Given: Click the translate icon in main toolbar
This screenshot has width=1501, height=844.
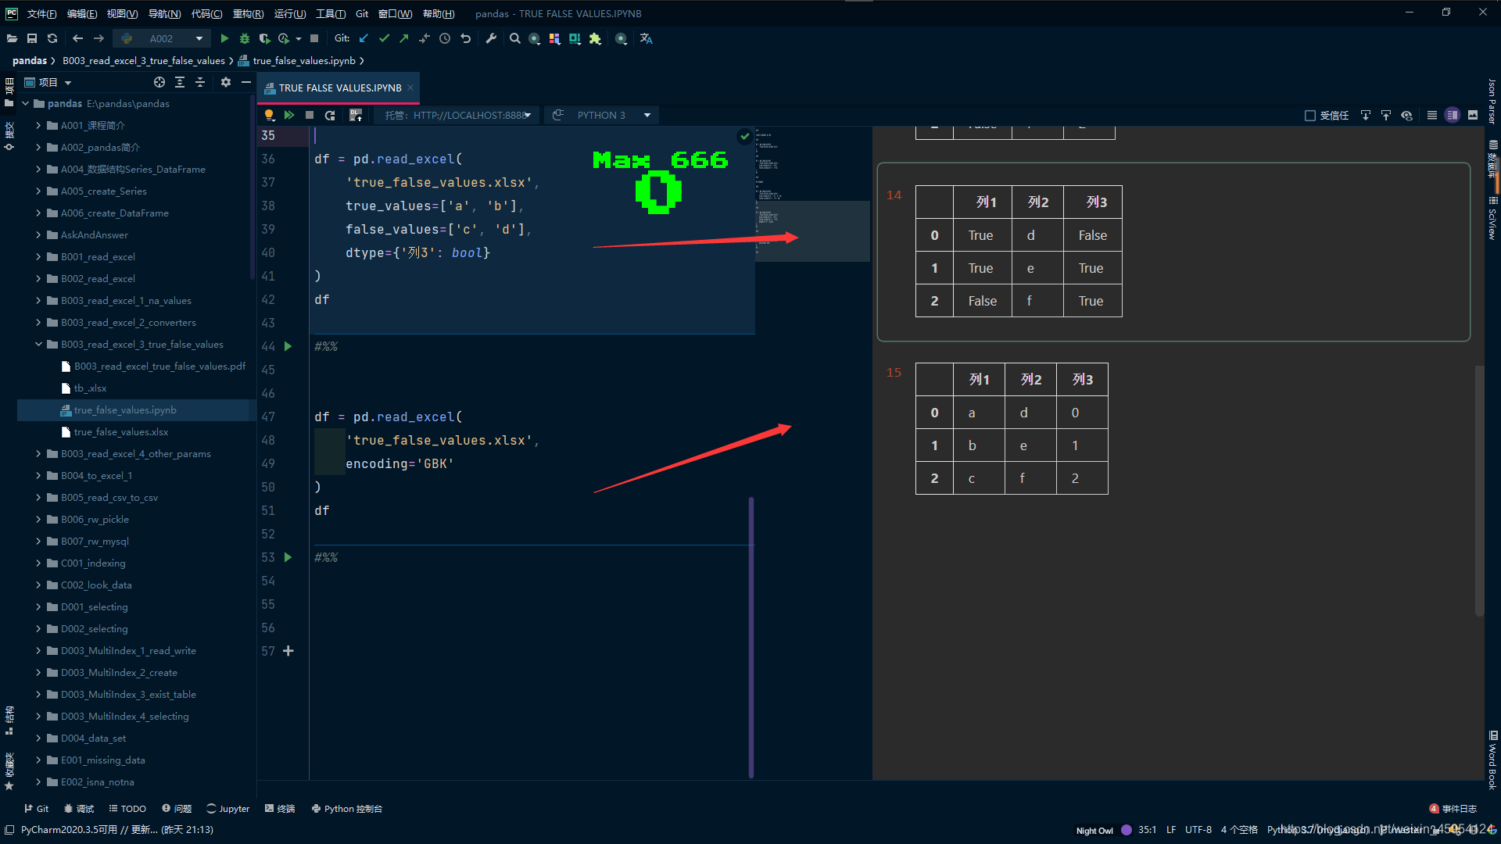Looking at the screenshot, I should click(646, 38).
